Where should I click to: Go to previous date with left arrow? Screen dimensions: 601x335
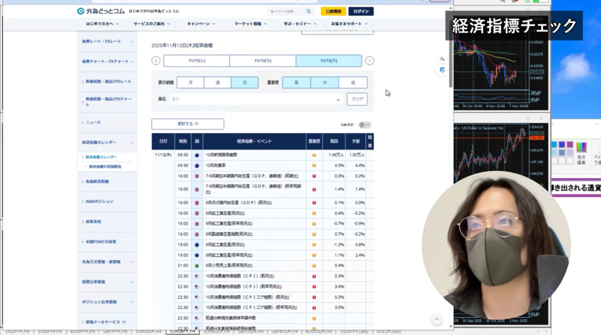[x=156, y=60]
